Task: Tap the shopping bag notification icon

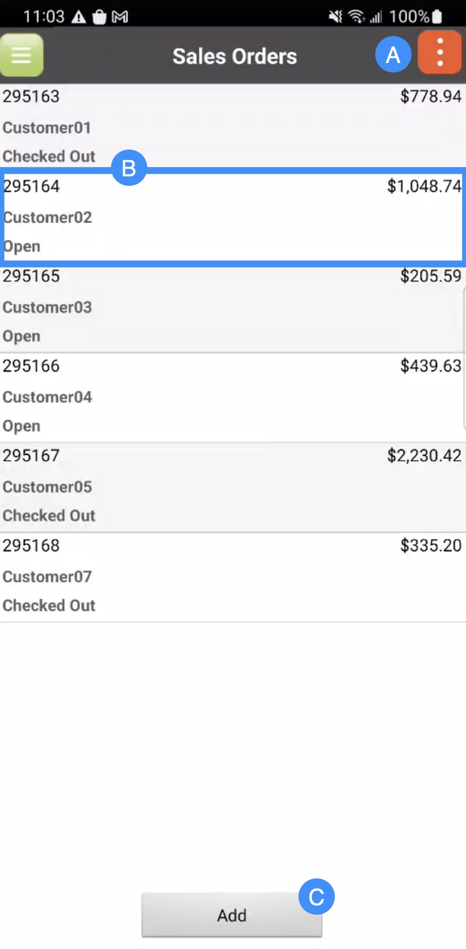Action: coord(99,17)
